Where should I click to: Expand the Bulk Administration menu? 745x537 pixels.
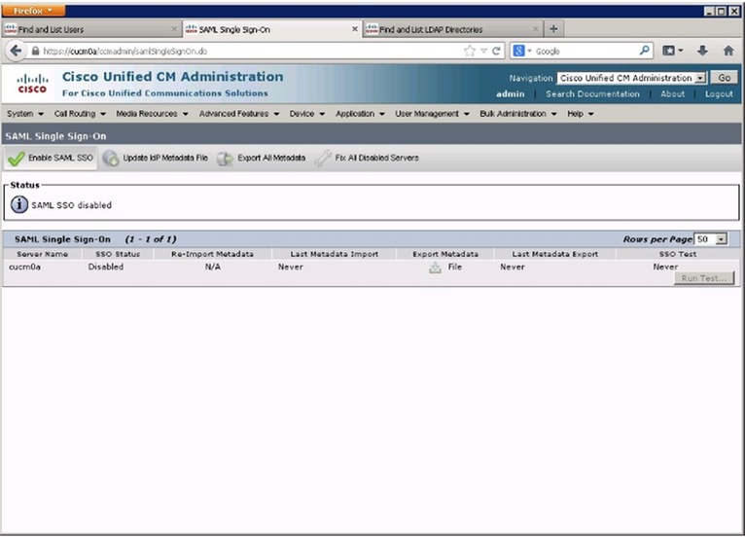[x=517, y=114]
